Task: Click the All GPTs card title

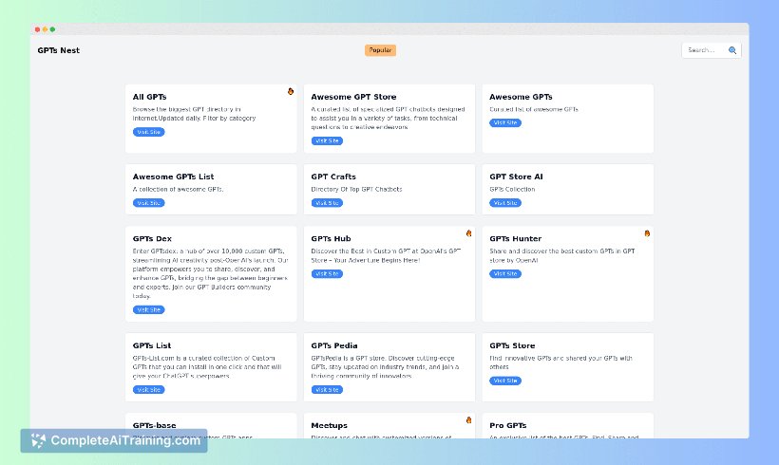Action: coord(149,97)
